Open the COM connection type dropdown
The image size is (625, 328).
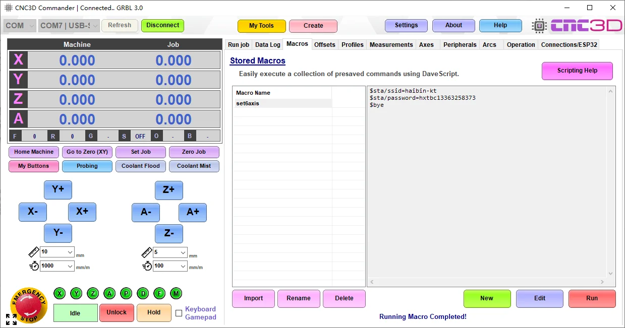[x=20, y=26]
